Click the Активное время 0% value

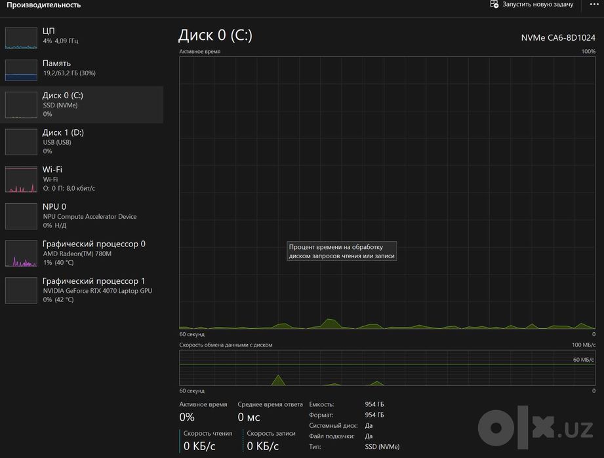pyautogui.click(x=187, y=417)
